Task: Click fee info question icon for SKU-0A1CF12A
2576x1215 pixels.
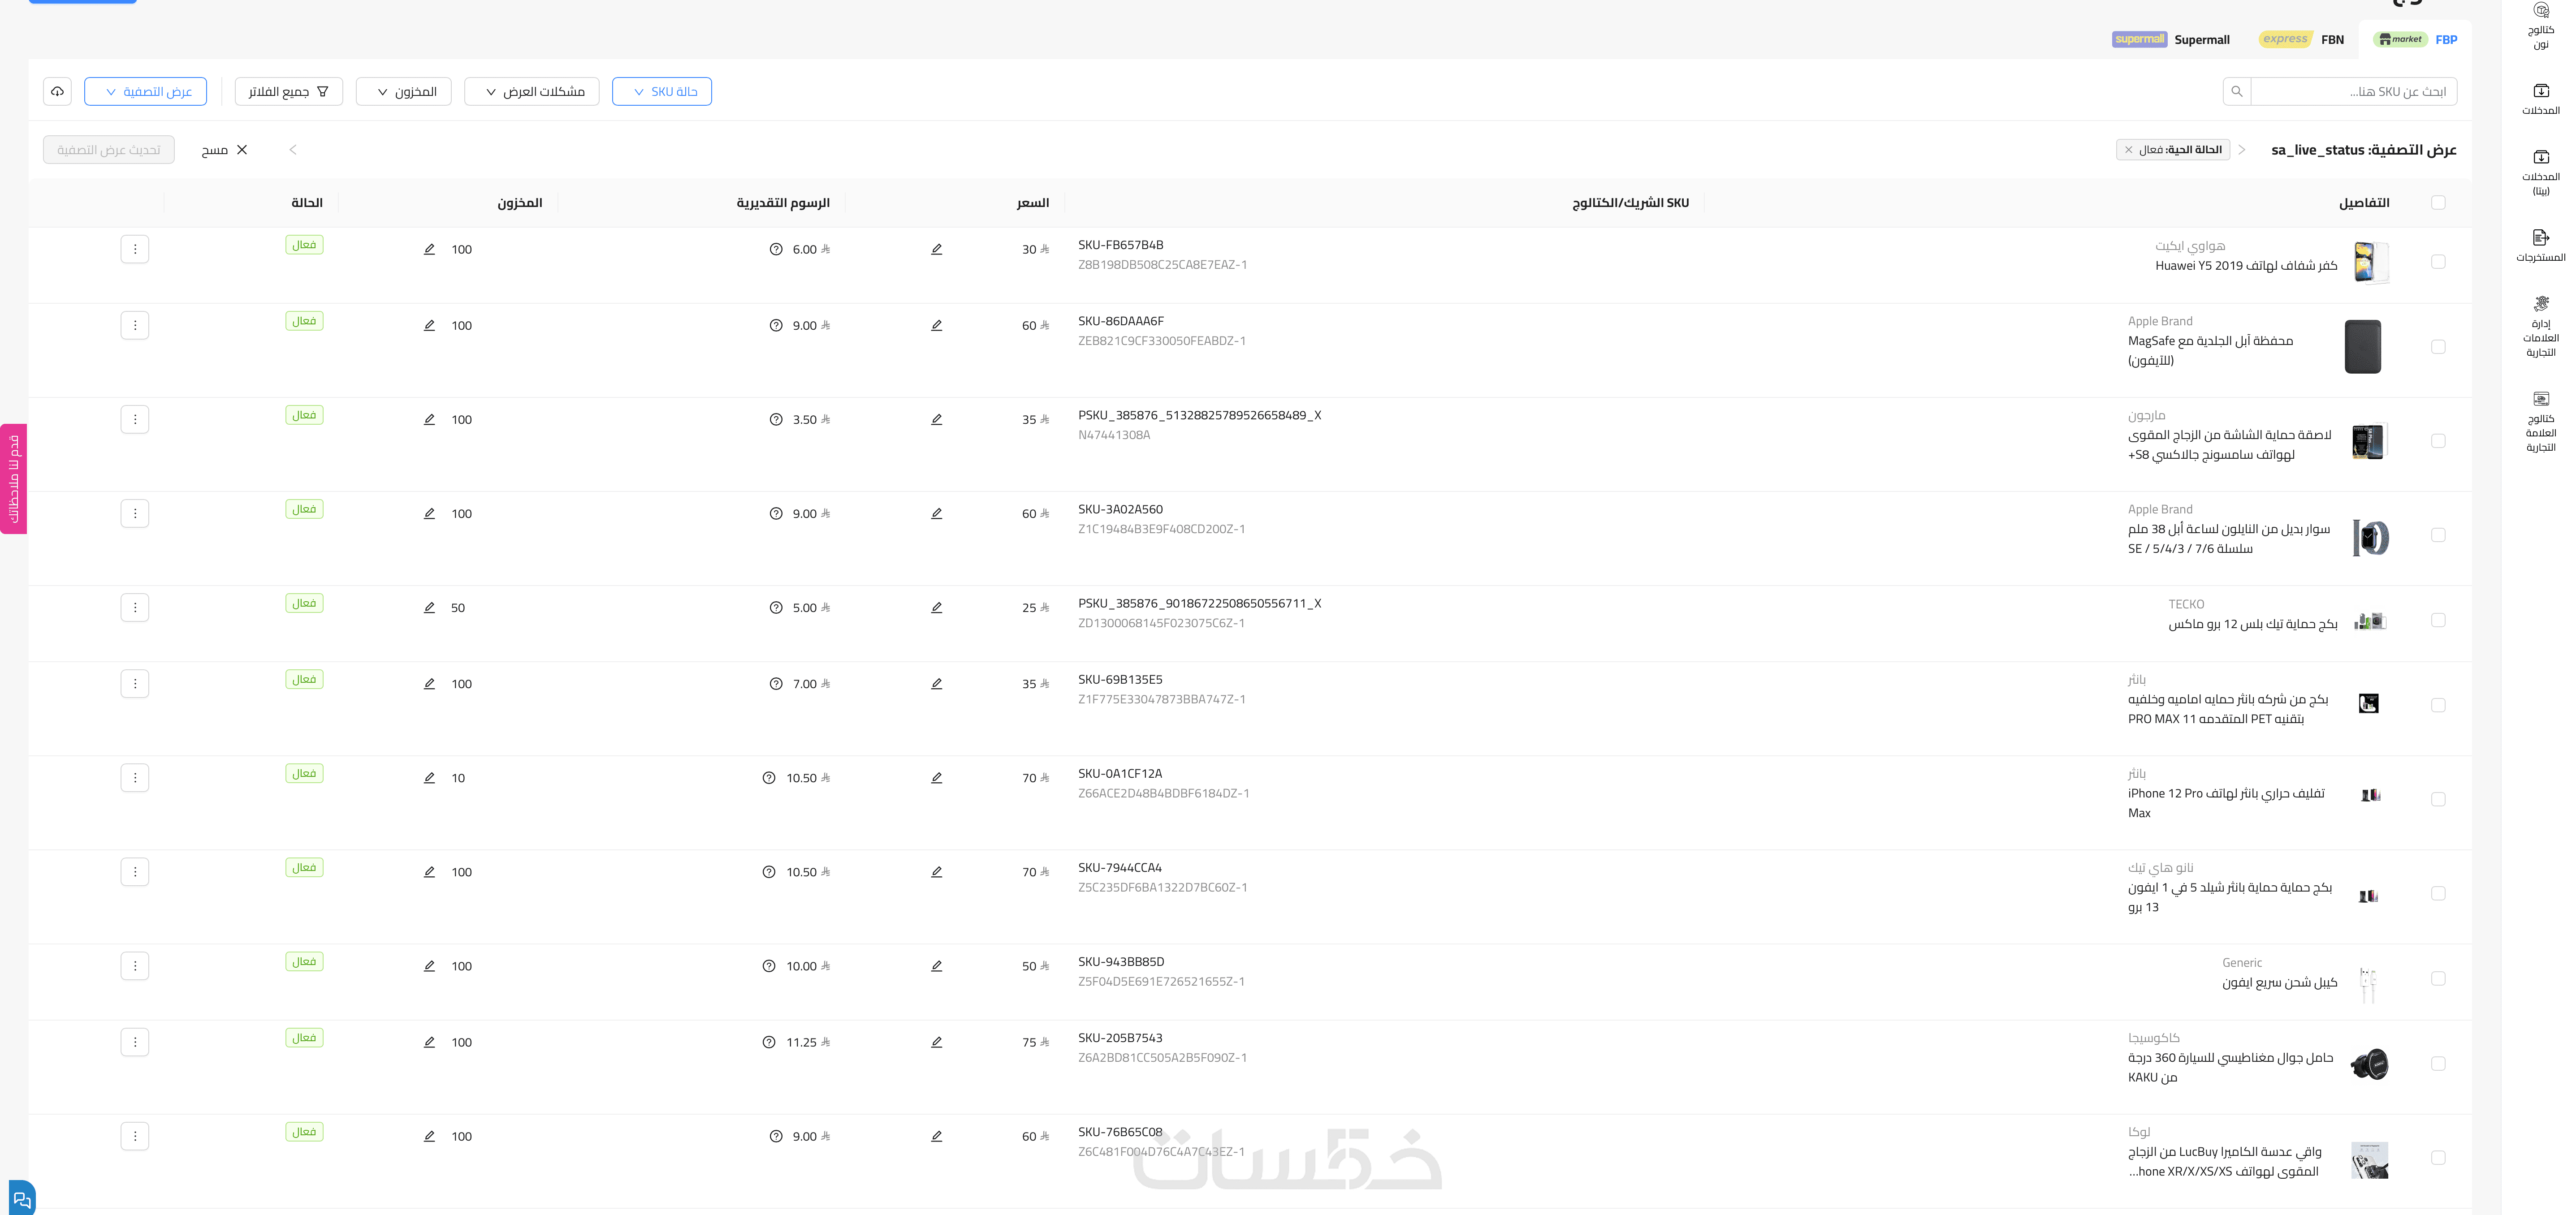Action: [x=768, y=778]
